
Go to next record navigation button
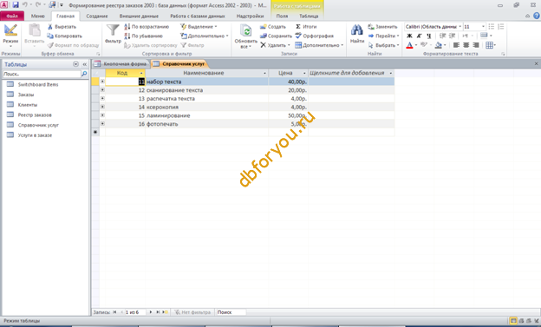(151, 312)
